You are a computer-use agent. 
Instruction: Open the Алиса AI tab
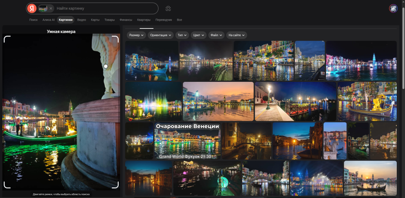point(49,20)
